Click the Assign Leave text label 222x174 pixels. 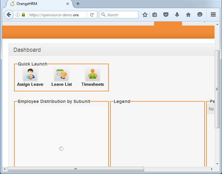[x=30, y=85]
